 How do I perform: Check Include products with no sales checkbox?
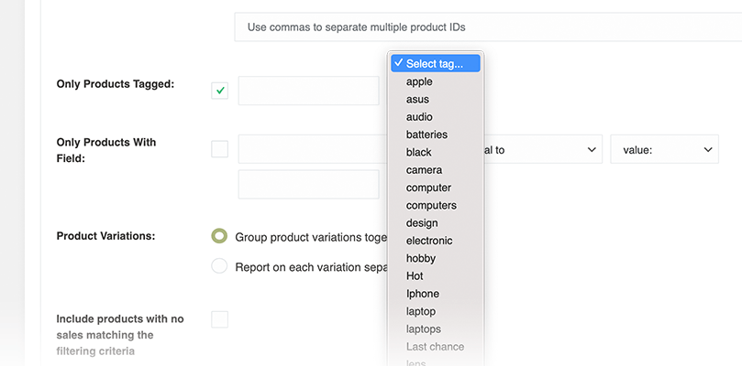click(219, 319)
